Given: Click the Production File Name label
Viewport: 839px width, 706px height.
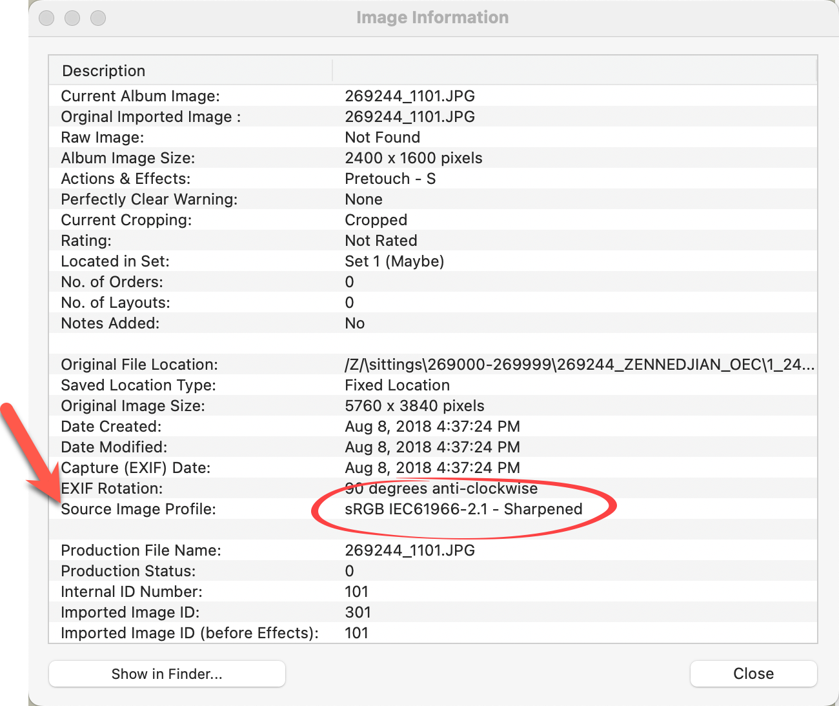Looking at the screenshot, I should tap(141, 550).
